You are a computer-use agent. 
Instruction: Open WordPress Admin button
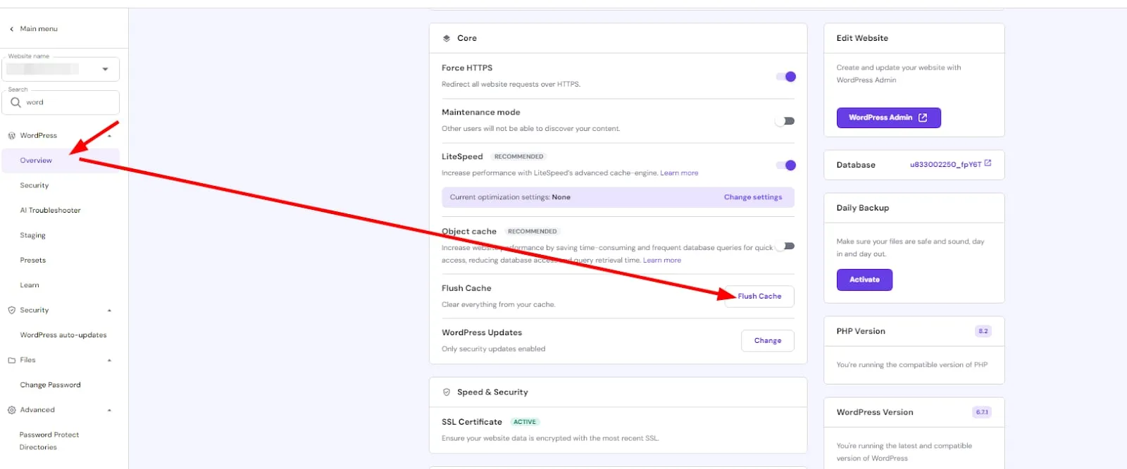click(889, 118)
